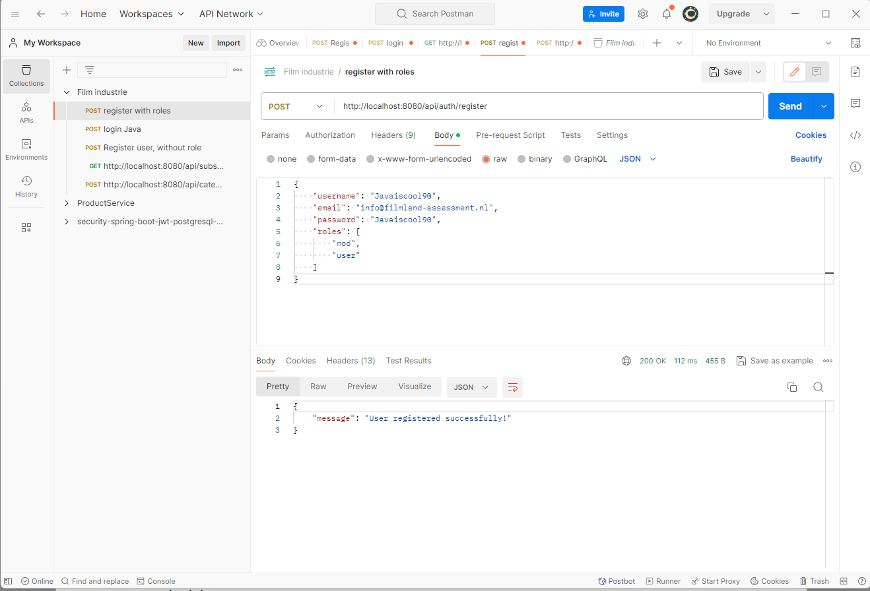
Task: Copy the response body
Action: point(792,387)
